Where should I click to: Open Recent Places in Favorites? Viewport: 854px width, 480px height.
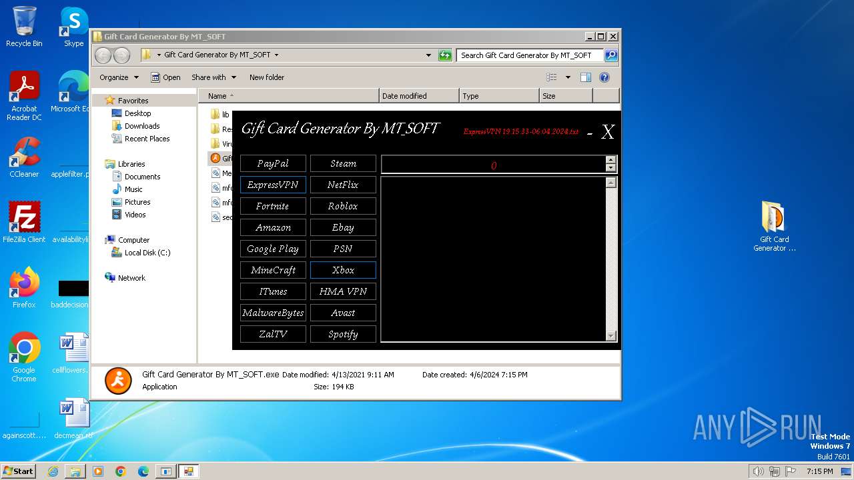[147, 139]
